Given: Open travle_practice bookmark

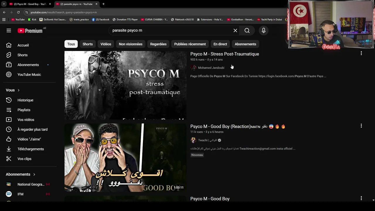Looking at the screenshot, I should (79, 20).
